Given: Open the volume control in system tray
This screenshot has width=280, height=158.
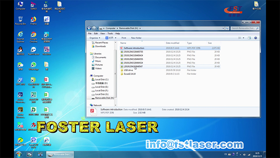Looking at the screenshot, I should 244,154.
